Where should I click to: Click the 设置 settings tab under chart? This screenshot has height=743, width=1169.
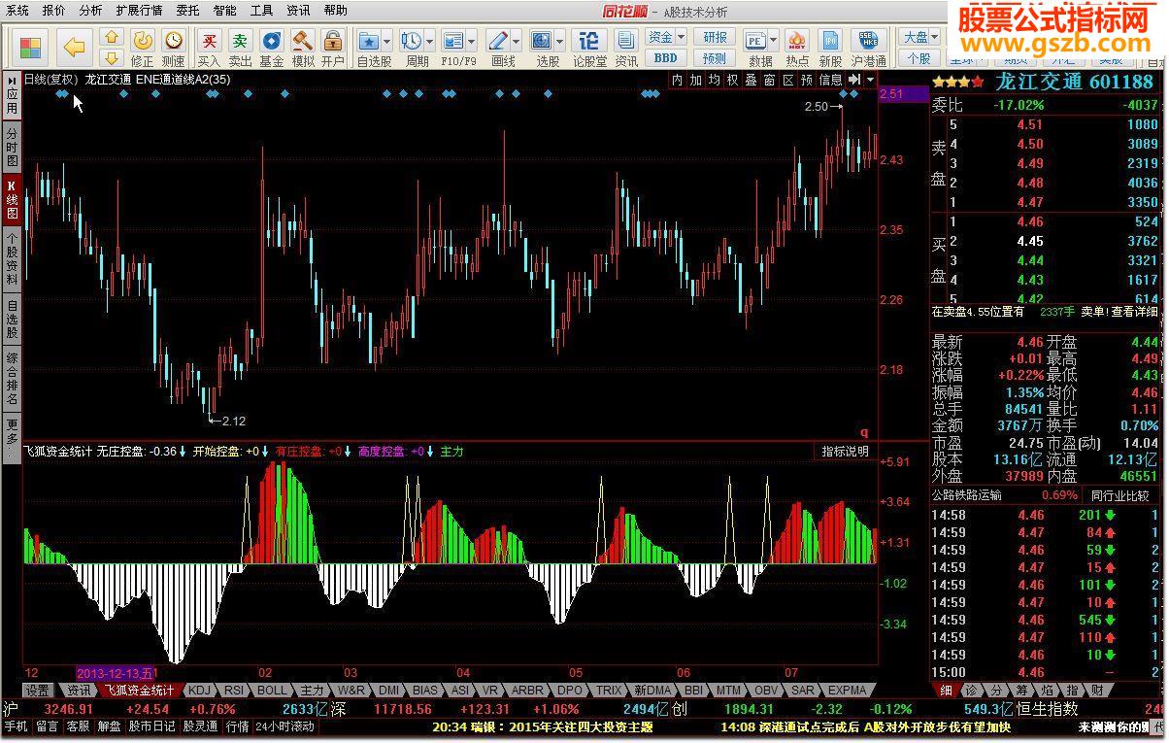click(38, 691)
